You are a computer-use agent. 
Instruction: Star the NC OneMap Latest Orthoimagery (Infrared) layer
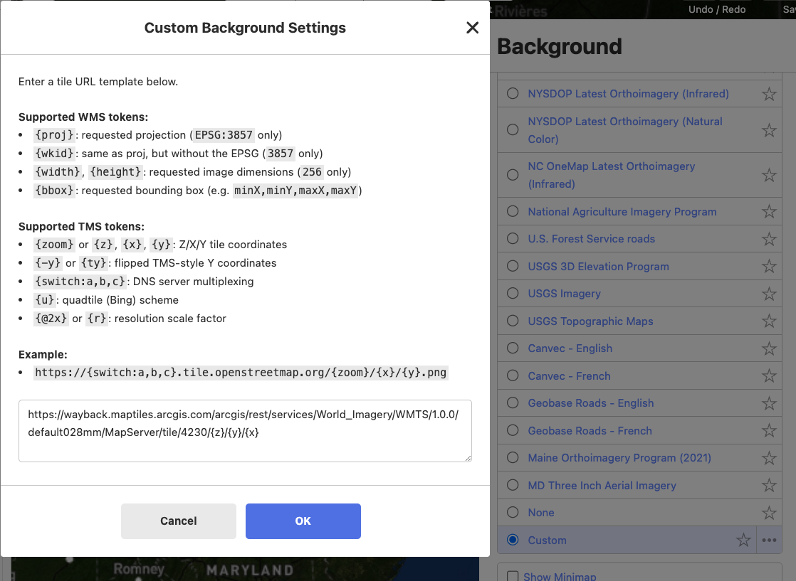tap(769, 175)
